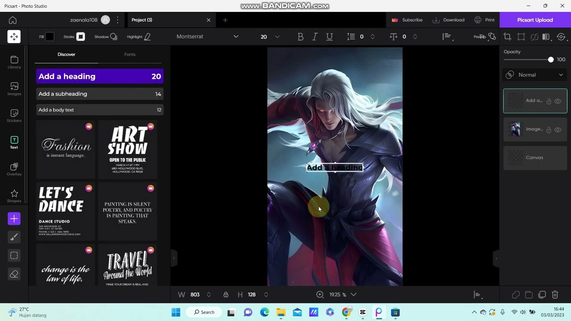Select the Text tool in left sidebar

(14, 142)
